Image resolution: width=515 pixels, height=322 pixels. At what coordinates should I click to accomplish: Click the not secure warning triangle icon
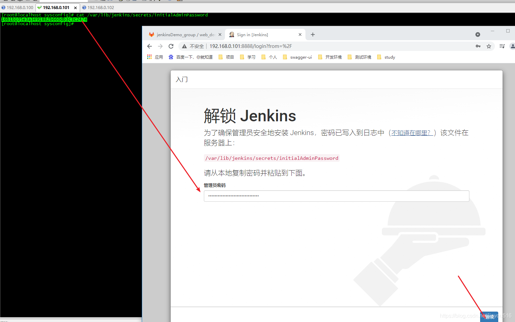click(184, 46)
